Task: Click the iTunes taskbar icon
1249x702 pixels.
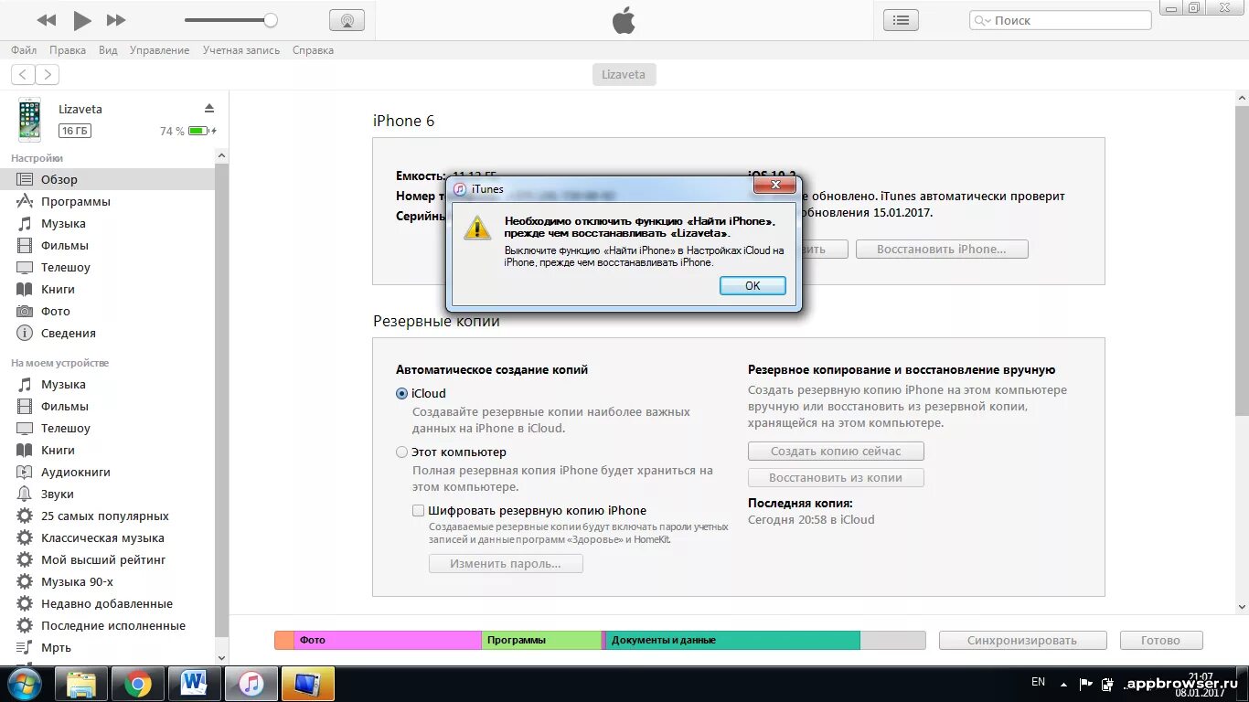Action: pos(251,683)
